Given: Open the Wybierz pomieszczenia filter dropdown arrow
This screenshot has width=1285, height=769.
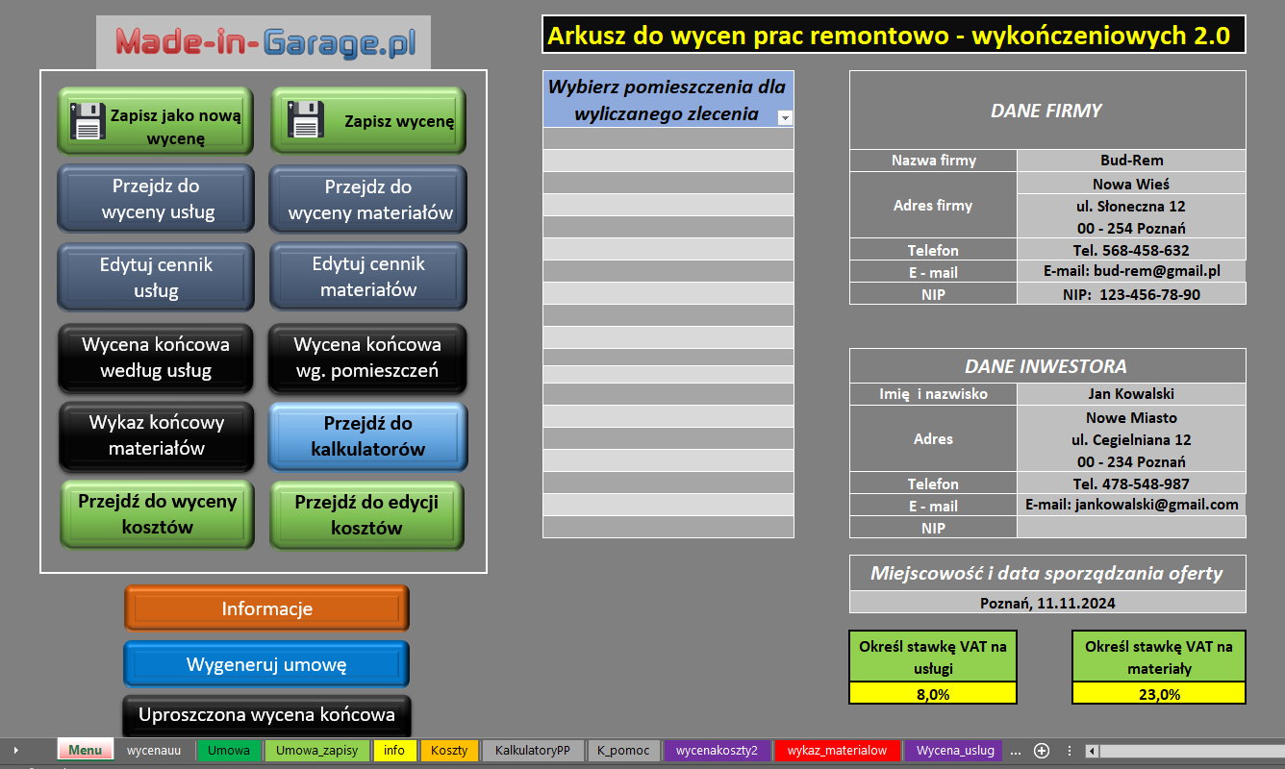Looking at the screenshot, I should [x=785, y=117].
